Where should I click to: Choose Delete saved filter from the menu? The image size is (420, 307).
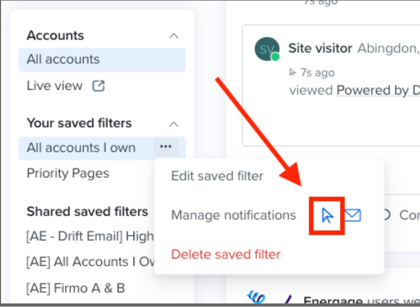(226, 254)
